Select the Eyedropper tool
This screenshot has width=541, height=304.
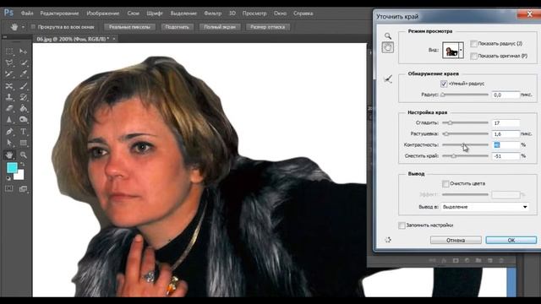click(23, 74)
